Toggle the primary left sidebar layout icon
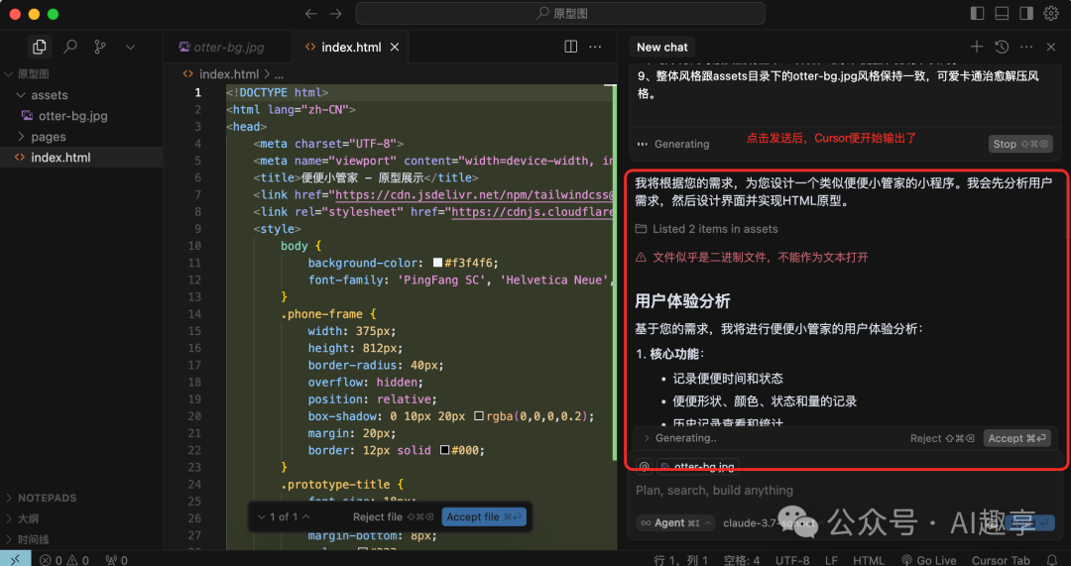 click(978, 14)
